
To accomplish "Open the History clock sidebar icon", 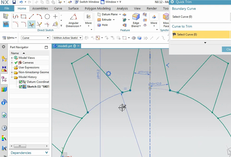I will [x=4, y=128].
